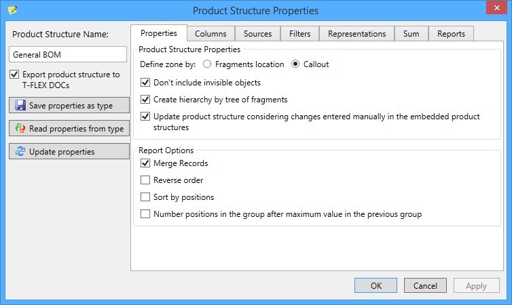Select the Fragments location radio button
The height and width of the screenshot is (305, 512).
coord(207,64)
